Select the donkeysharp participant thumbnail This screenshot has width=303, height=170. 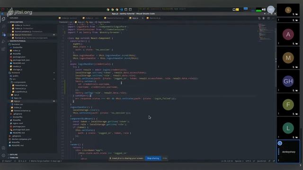288,152
